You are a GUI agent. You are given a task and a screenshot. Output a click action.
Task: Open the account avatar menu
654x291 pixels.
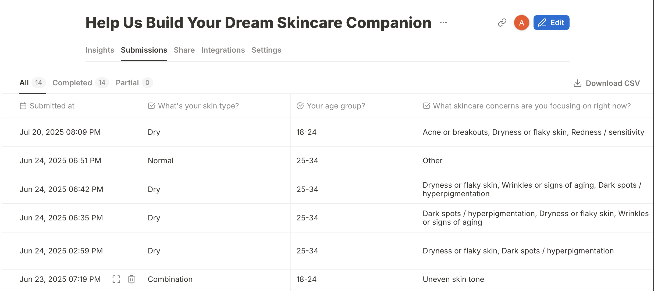coord(521,23)
